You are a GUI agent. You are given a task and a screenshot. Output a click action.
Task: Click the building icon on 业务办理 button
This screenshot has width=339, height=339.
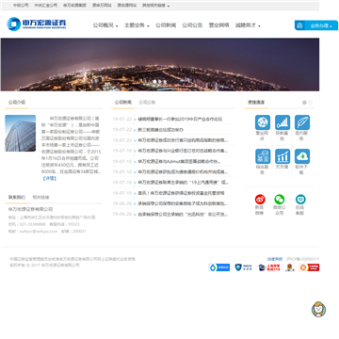point(299,25)
